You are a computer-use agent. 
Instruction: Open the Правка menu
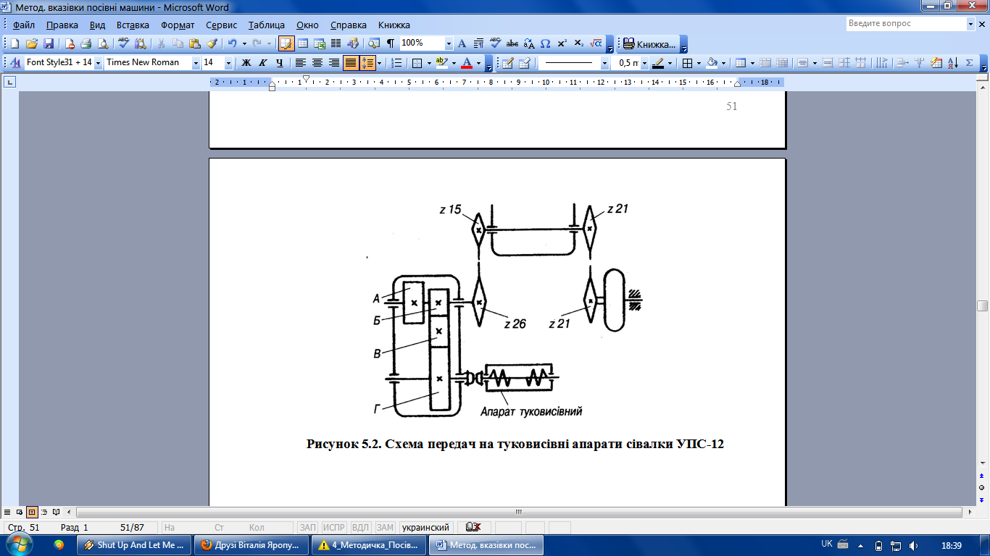[x=62, y=25]
